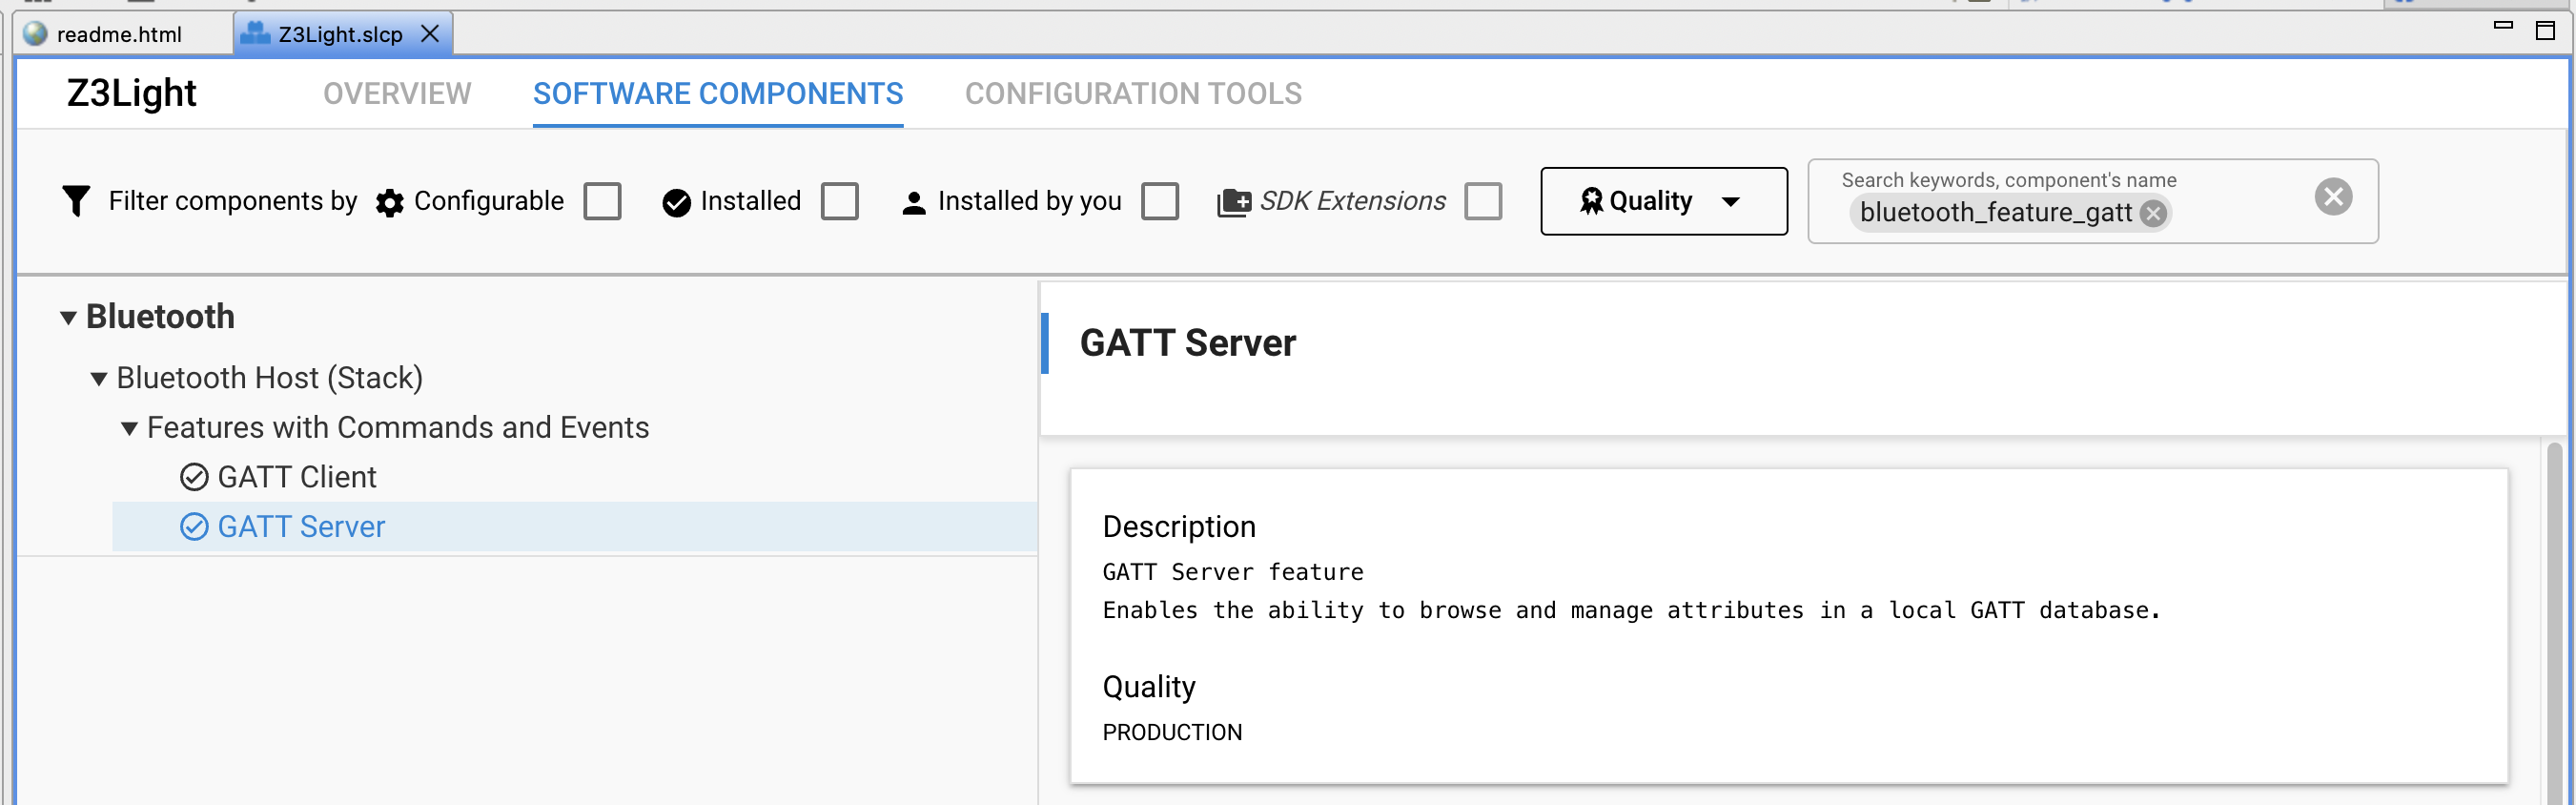This screenshot has height=805, width=2576.
Task: Tick the Installed by you checkbox
Action: click(1160, 201)
